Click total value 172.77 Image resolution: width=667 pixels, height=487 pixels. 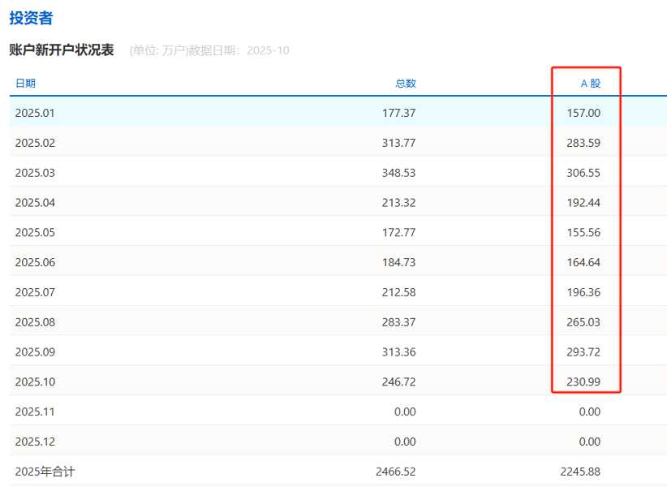398,233
